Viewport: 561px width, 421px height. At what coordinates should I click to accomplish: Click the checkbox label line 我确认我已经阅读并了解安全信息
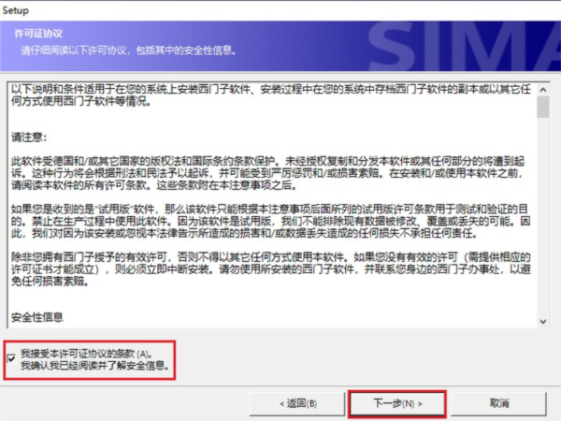[x=94, y=366]
